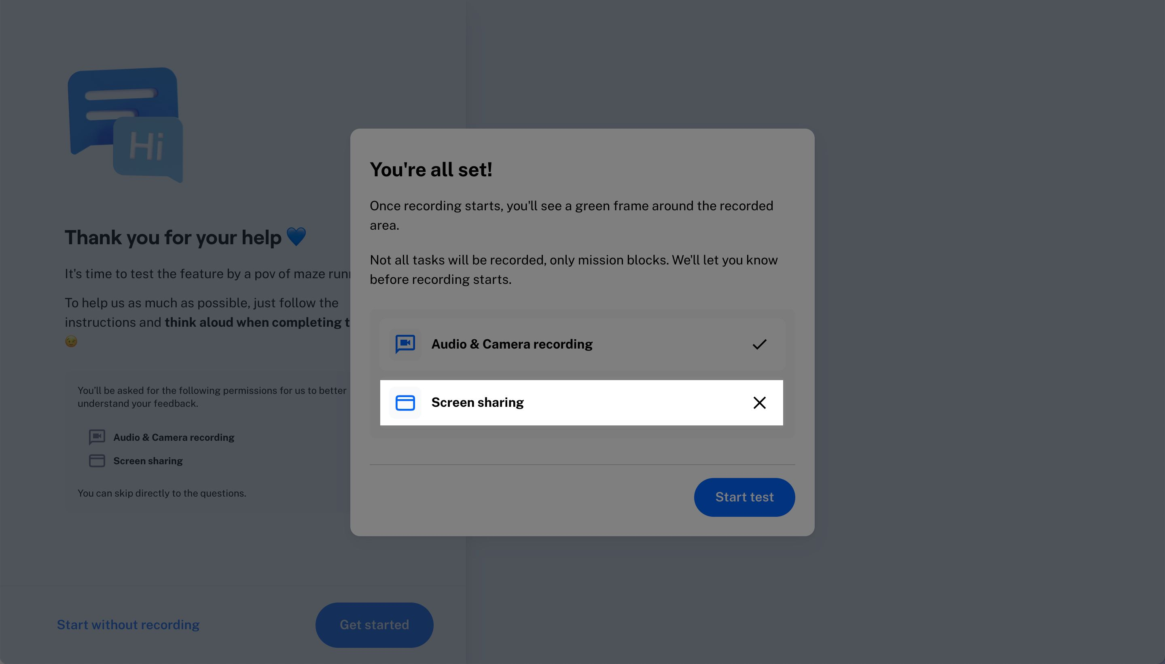The width and height of the screenshot is (1165, 664).
Task: Click the checkmark next to Audio & Camera recording
Action: pyautogui.click(x=758, y=344)
